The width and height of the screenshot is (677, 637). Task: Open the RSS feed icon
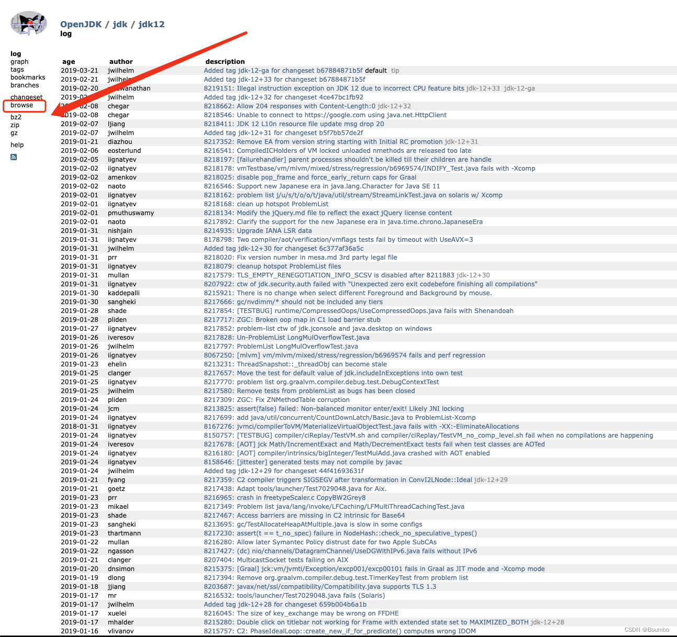[14, 157]
